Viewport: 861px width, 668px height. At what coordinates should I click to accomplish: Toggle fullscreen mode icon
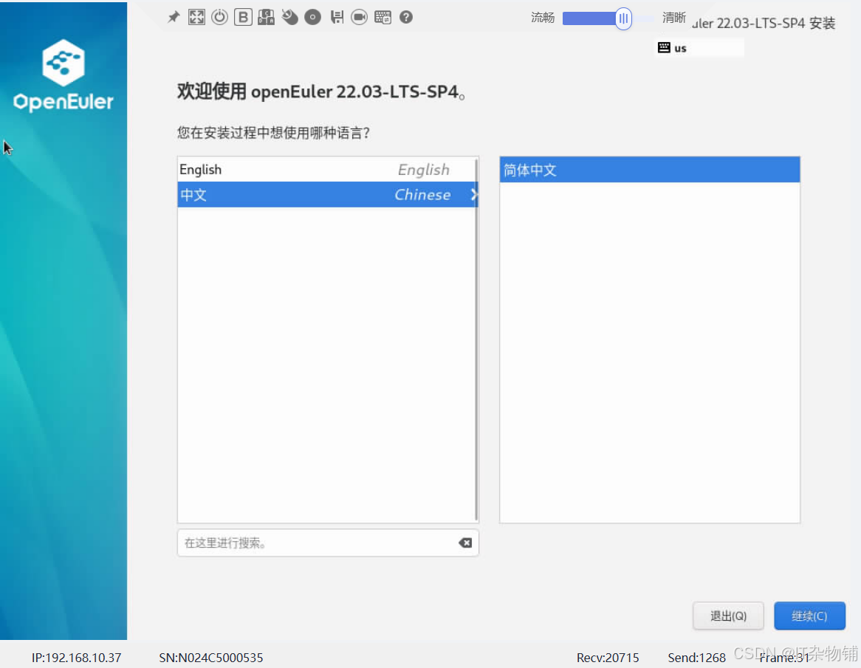point(196,17)
